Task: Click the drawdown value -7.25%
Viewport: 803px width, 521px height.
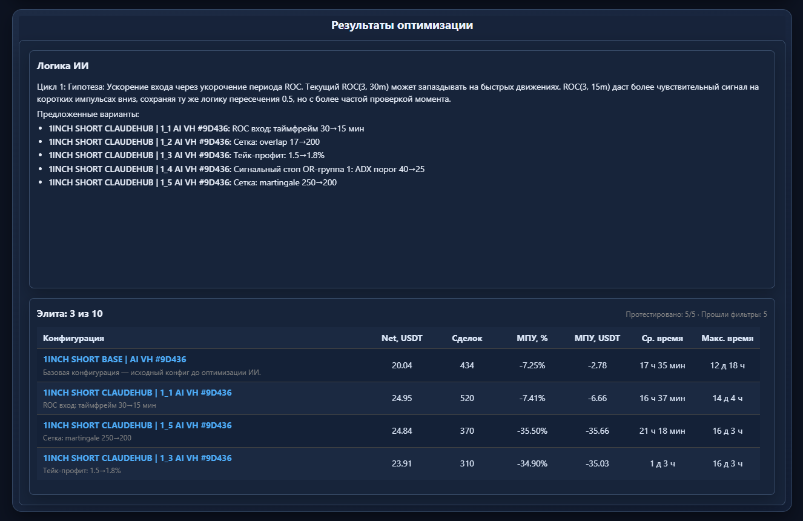Action: [532, 365]
